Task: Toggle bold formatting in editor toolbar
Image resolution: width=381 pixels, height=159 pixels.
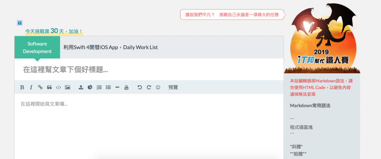Action: [x=22, y=87]
